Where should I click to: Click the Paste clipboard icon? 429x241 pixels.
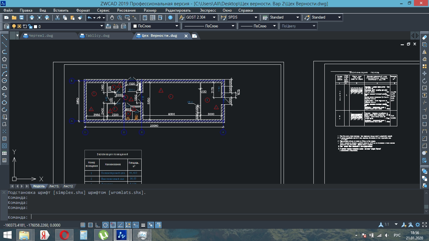(73, 18)
